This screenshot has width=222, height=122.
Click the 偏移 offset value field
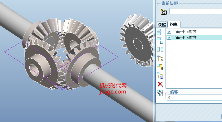click(195, 98)
